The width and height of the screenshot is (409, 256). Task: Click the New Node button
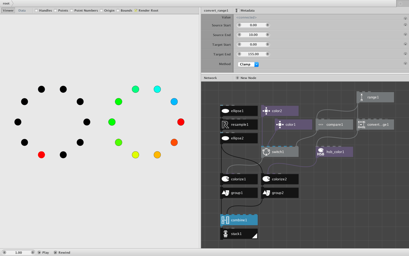tap(246, 78)
